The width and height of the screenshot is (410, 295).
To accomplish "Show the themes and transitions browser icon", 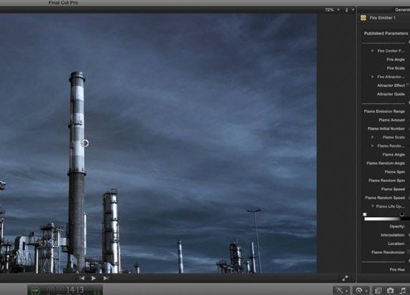I will [378, 291].
